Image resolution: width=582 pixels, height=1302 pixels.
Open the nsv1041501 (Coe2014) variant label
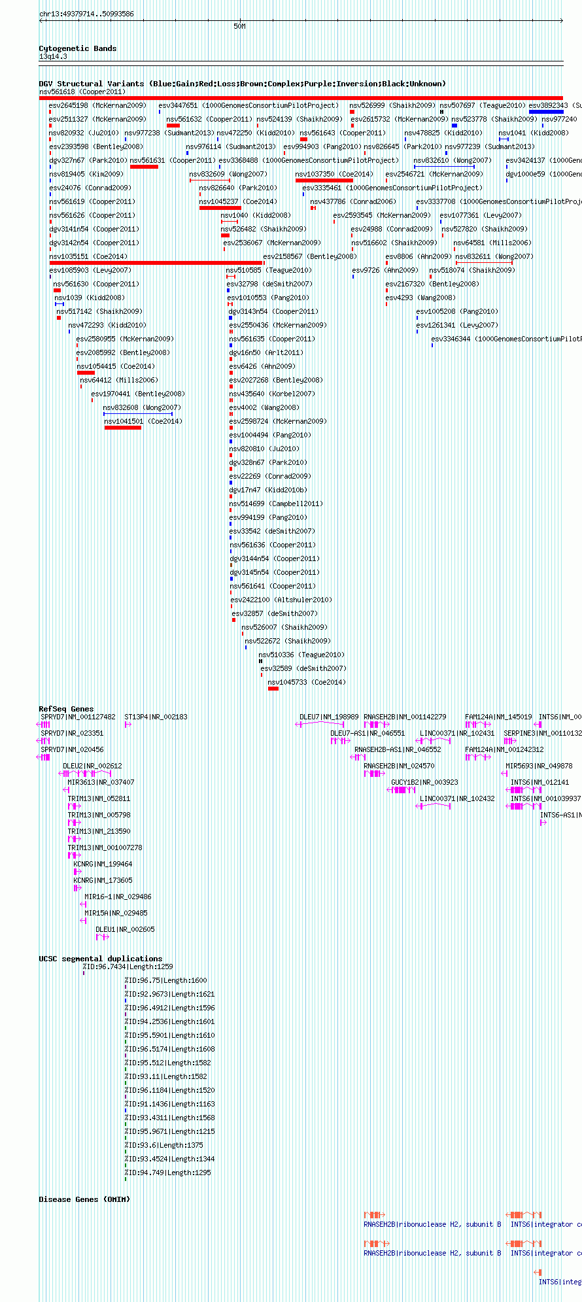[x=143, y=422]
